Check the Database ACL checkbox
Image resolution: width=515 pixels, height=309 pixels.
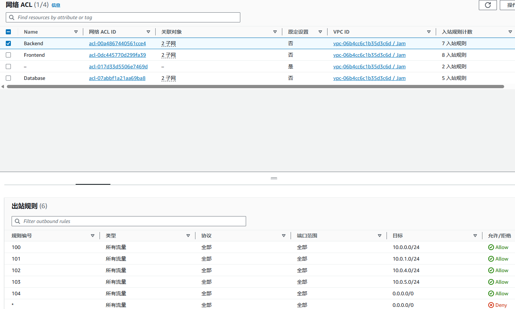click(x=8, y=78)
